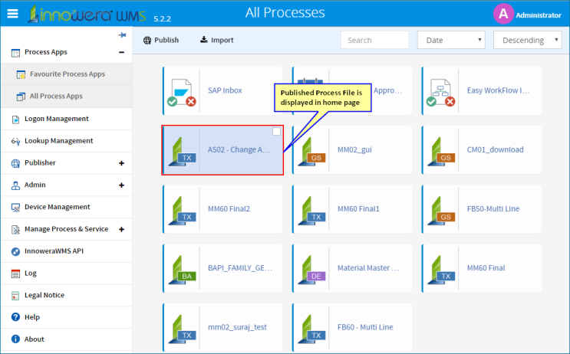This screenshot has height=354, width=570.
Task: Click the Publisher globe icon in sidebar
Action: coord(15,163)
